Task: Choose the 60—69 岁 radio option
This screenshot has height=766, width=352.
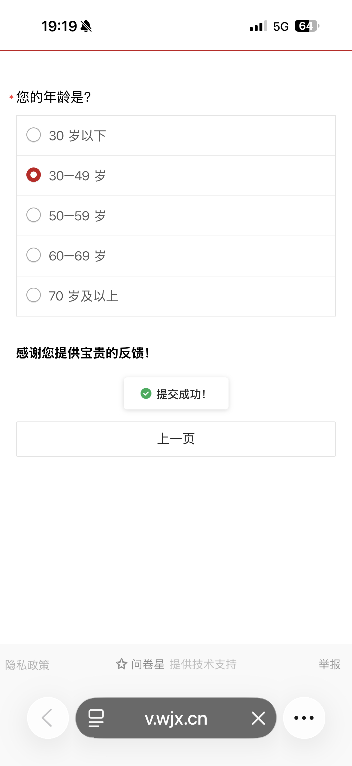Action: [34, 255]
